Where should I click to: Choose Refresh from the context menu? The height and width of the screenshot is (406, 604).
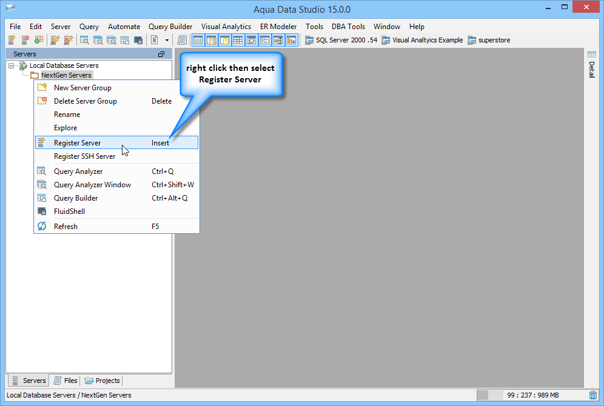click(116, 226)
